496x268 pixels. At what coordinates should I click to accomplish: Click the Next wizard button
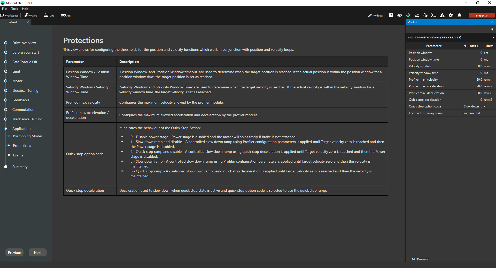coord(38,253)
